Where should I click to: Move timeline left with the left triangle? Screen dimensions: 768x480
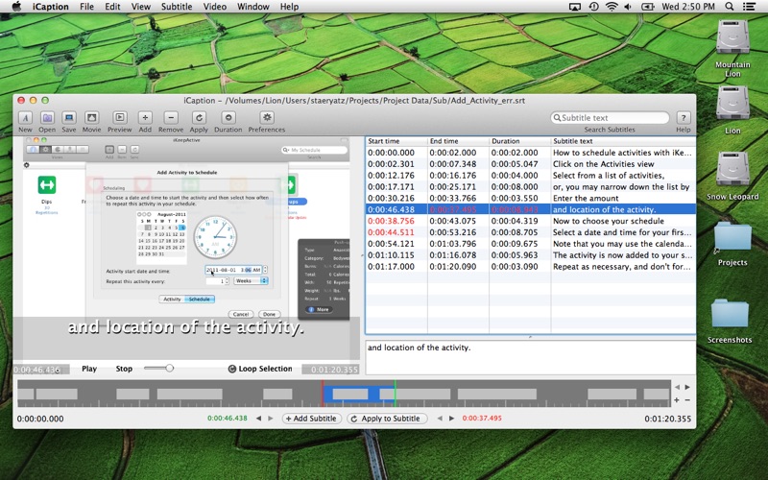click(x=677, y=387)
